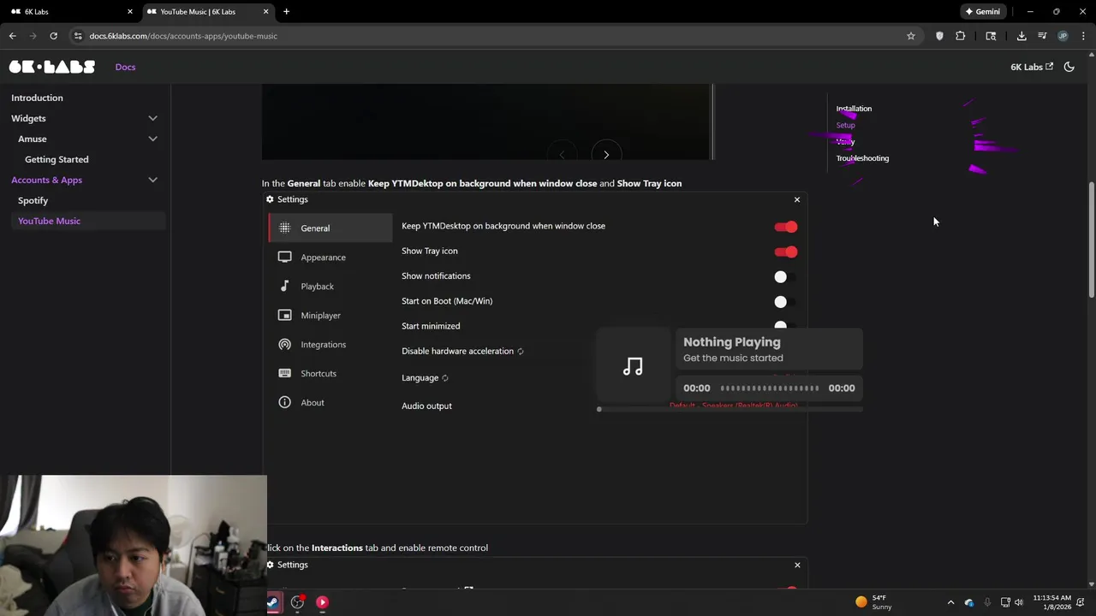The width and height of the screenshot is (1096, 616).
Task: Click the music note icon in Nothing Playing widget
Action: coord(633,367)
